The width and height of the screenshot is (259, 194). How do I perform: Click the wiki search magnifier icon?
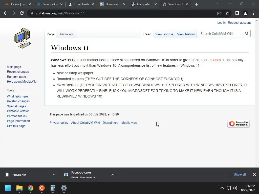click(x=247, y=34)
